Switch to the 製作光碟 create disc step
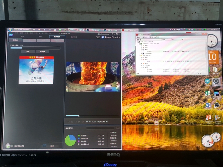 point(74,37)
